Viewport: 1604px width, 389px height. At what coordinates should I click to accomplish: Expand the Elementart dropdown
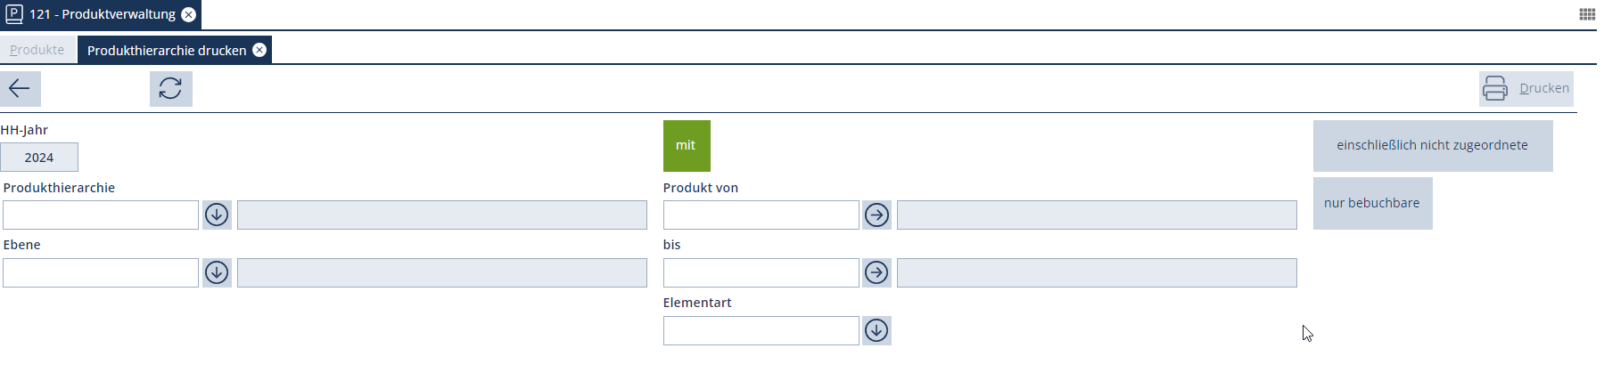tap(876, 331)
